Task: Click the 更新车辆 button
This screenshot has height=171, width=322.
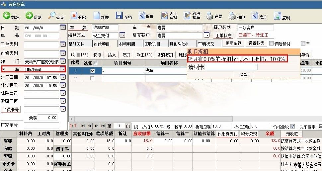Action: [x=233, y=43]
